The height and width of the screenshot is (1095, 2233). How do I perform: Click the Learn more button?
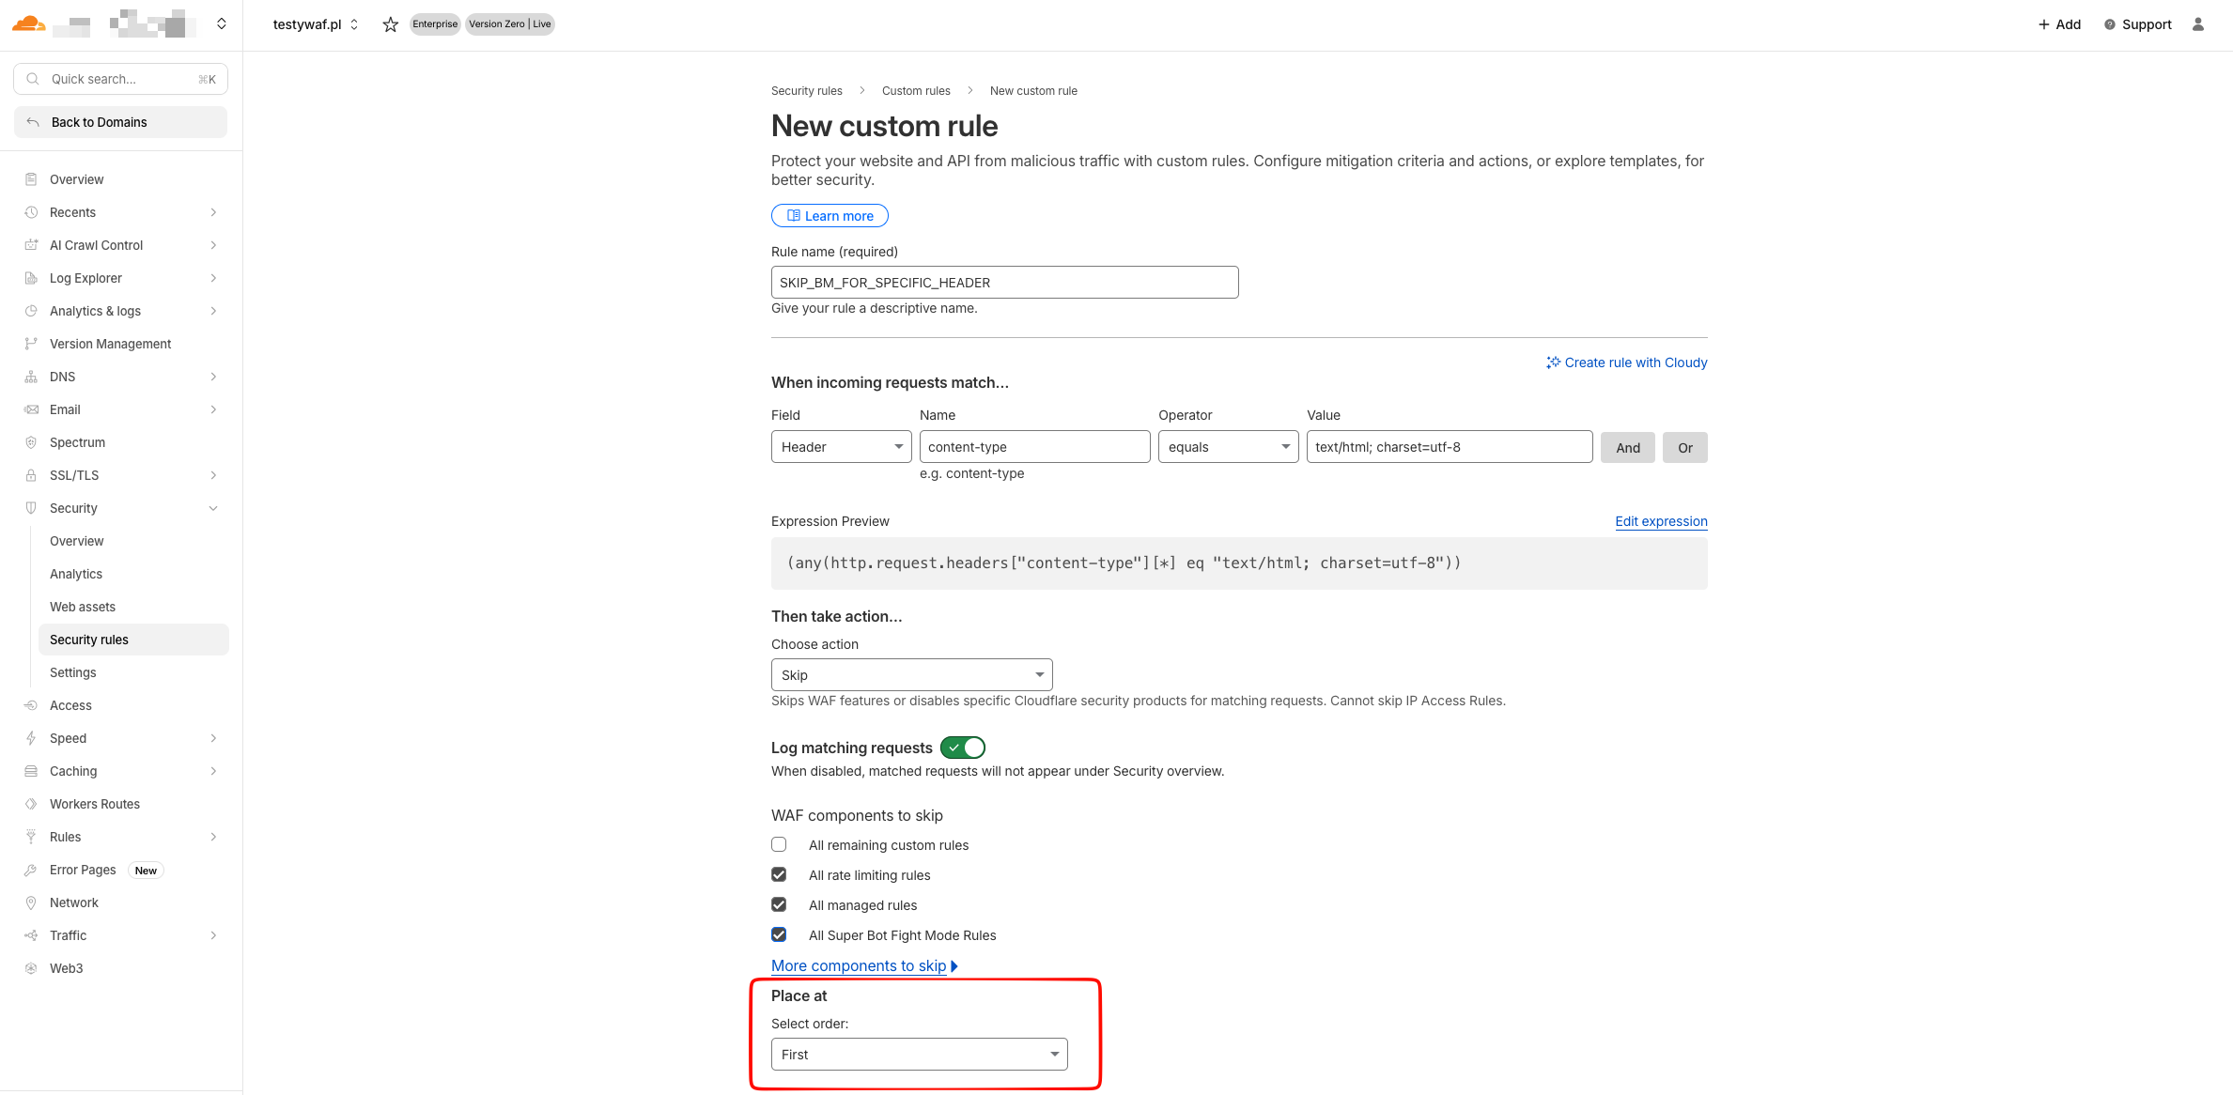(x=830, y=216)
